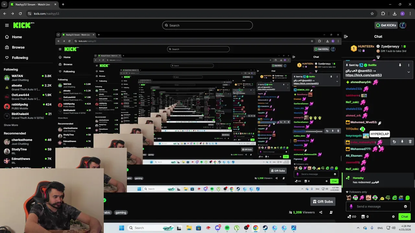
Task: Delete the hovered chat message with trash icon
Action: click(410, 142)
